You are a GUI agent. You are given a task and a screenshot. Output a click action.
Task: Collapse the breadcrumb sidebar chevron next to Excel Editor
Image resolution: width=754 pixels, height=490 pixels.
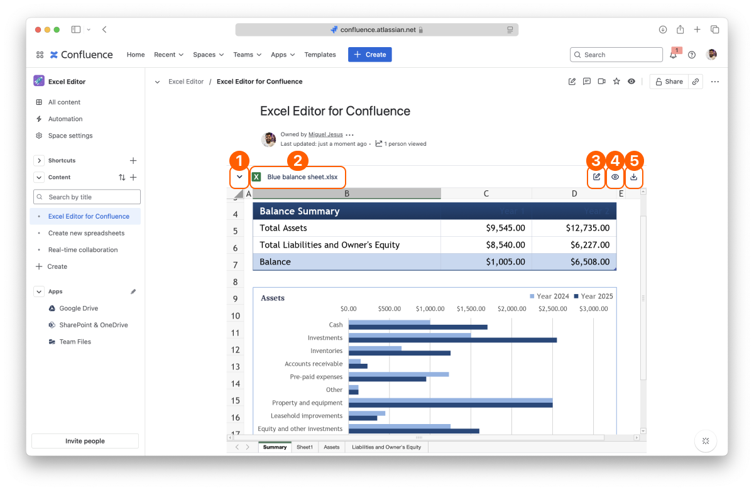(x=157, y=82)
